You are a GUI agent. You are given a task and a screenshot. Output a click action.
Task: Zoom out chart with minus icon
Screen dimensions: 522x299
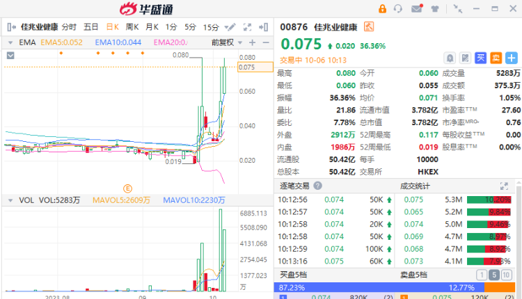click(266, 42)
